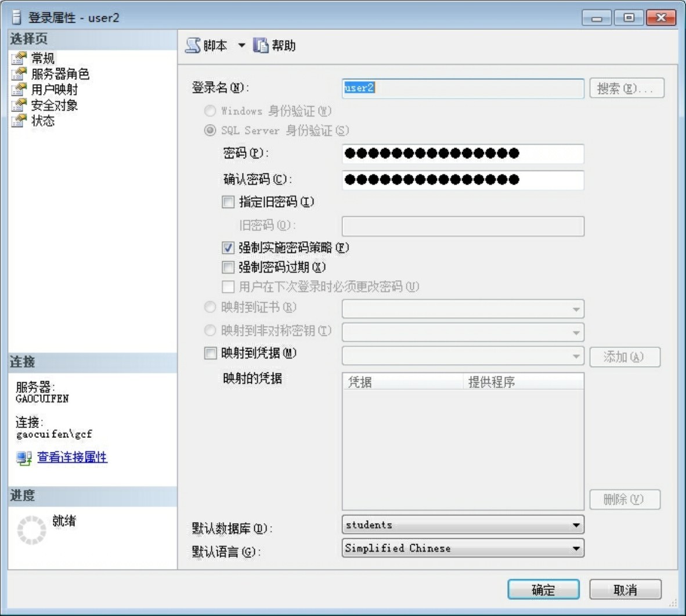Switch to 用户映射 page
The width and height of the screenshot is (686, 616).
pyautogui.click(x=55, y=90)
